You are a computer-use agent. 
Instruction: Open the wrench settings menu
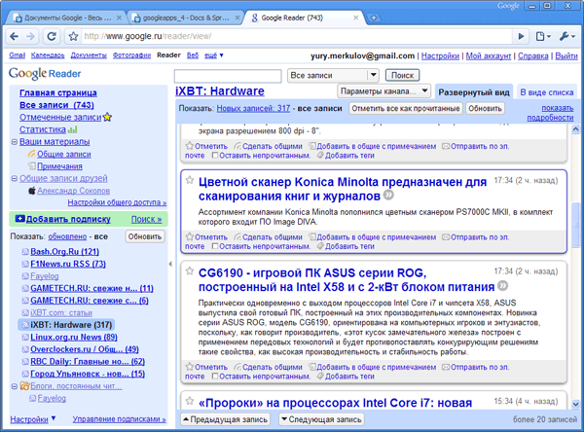click(565, 36)
